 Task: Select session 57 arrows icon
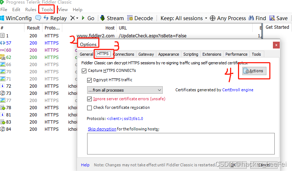pyautogui.click(x=3, y=43)
